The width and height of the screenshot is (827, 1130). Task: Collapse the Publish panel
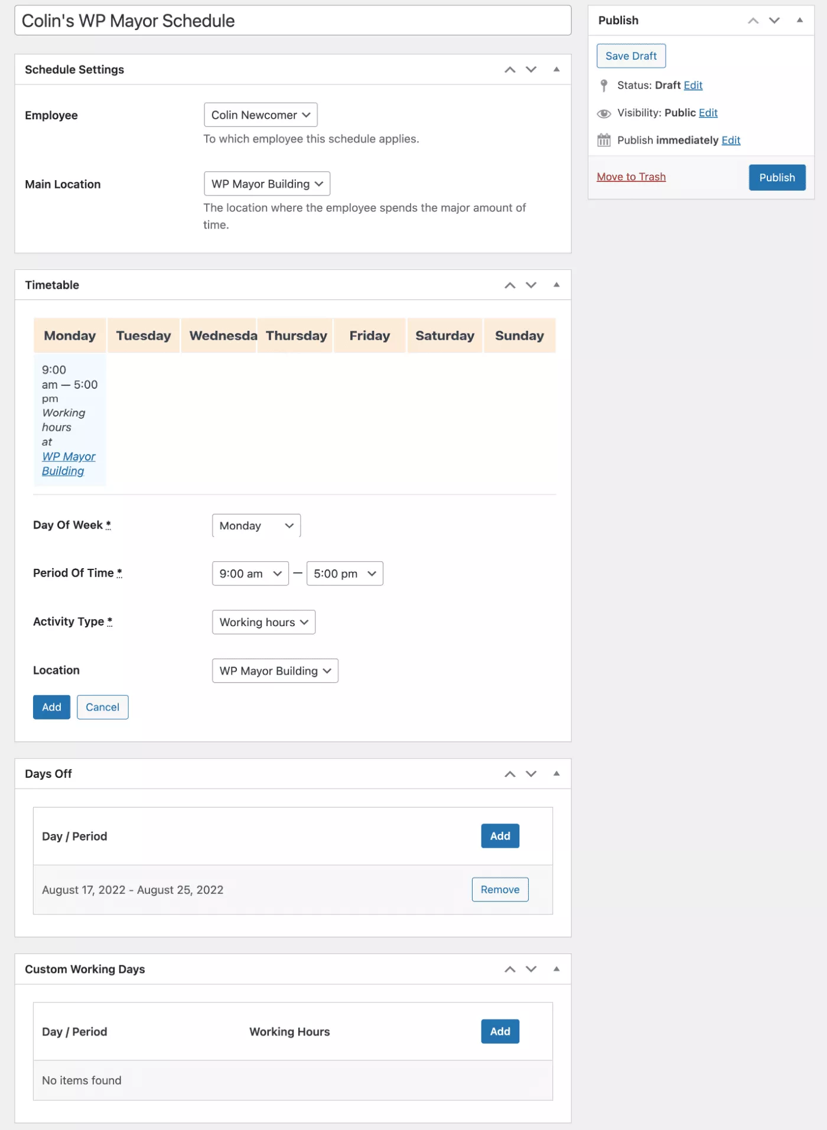tap(799, 20)
